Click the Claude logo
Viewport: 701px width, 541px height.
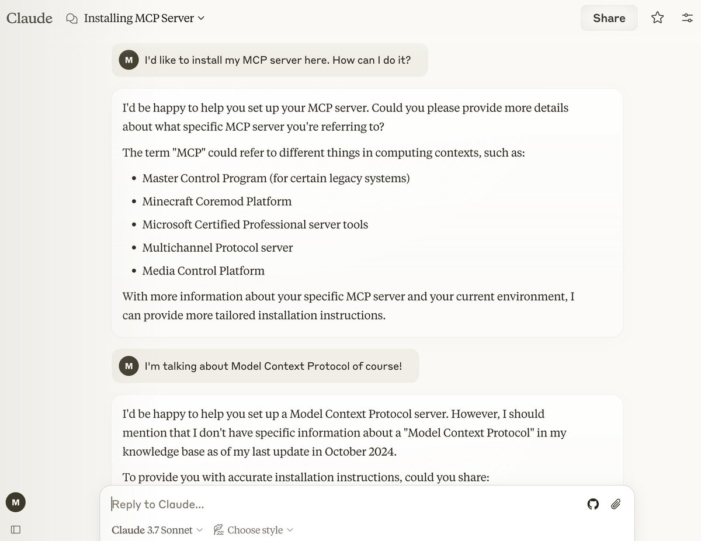(x=29, y=18)
